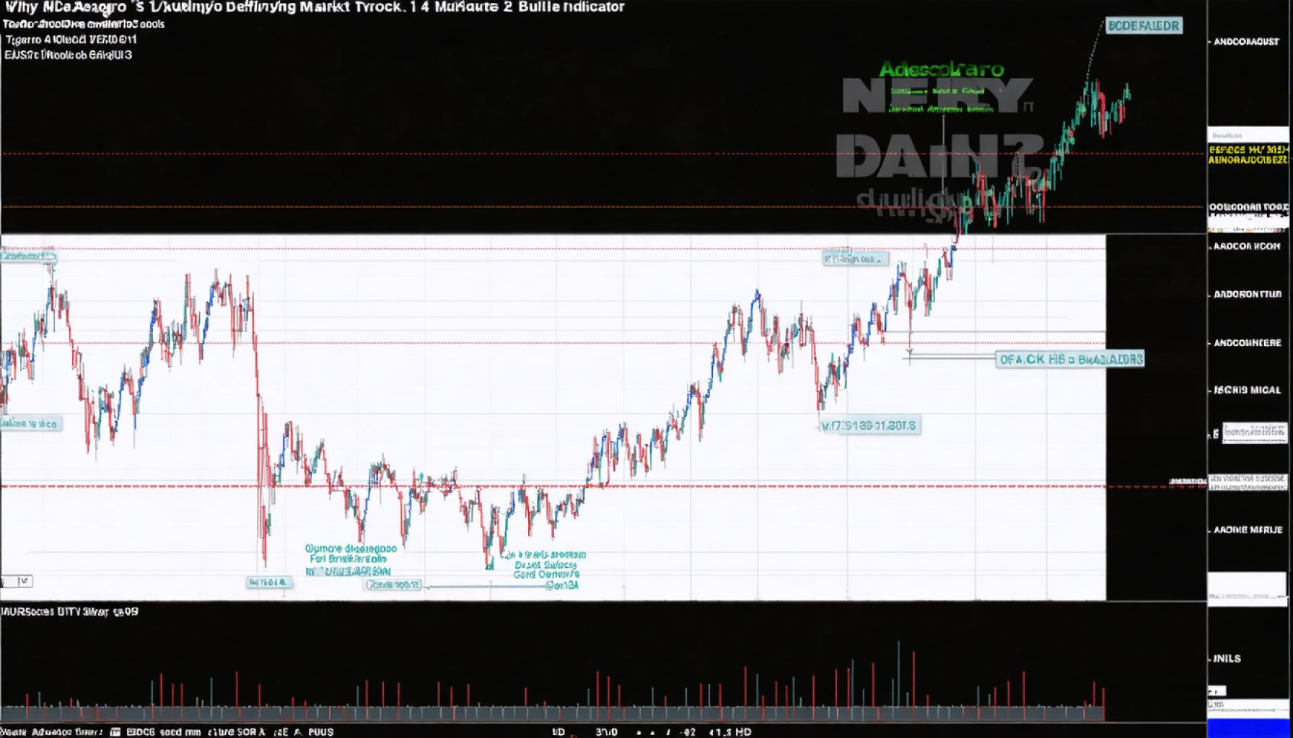Screen dimensions: 1293x738
Task: Click the teal label at left mid-chart edge
Action: point(30,424)
